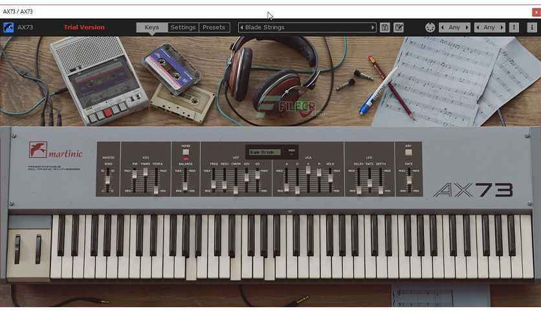Click the MIDI connector icon
The height and width of the screenshot is (313, 541).
coord(430,27)
